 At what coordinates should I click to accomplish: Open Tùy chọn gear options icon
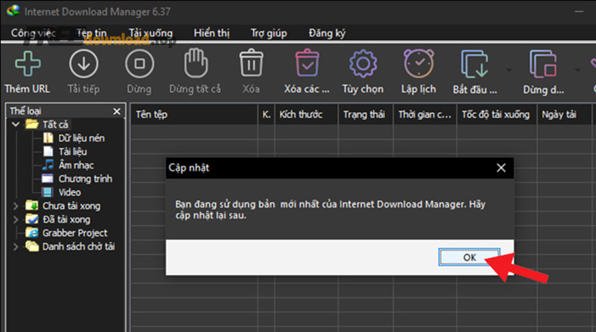coord(363,63)
